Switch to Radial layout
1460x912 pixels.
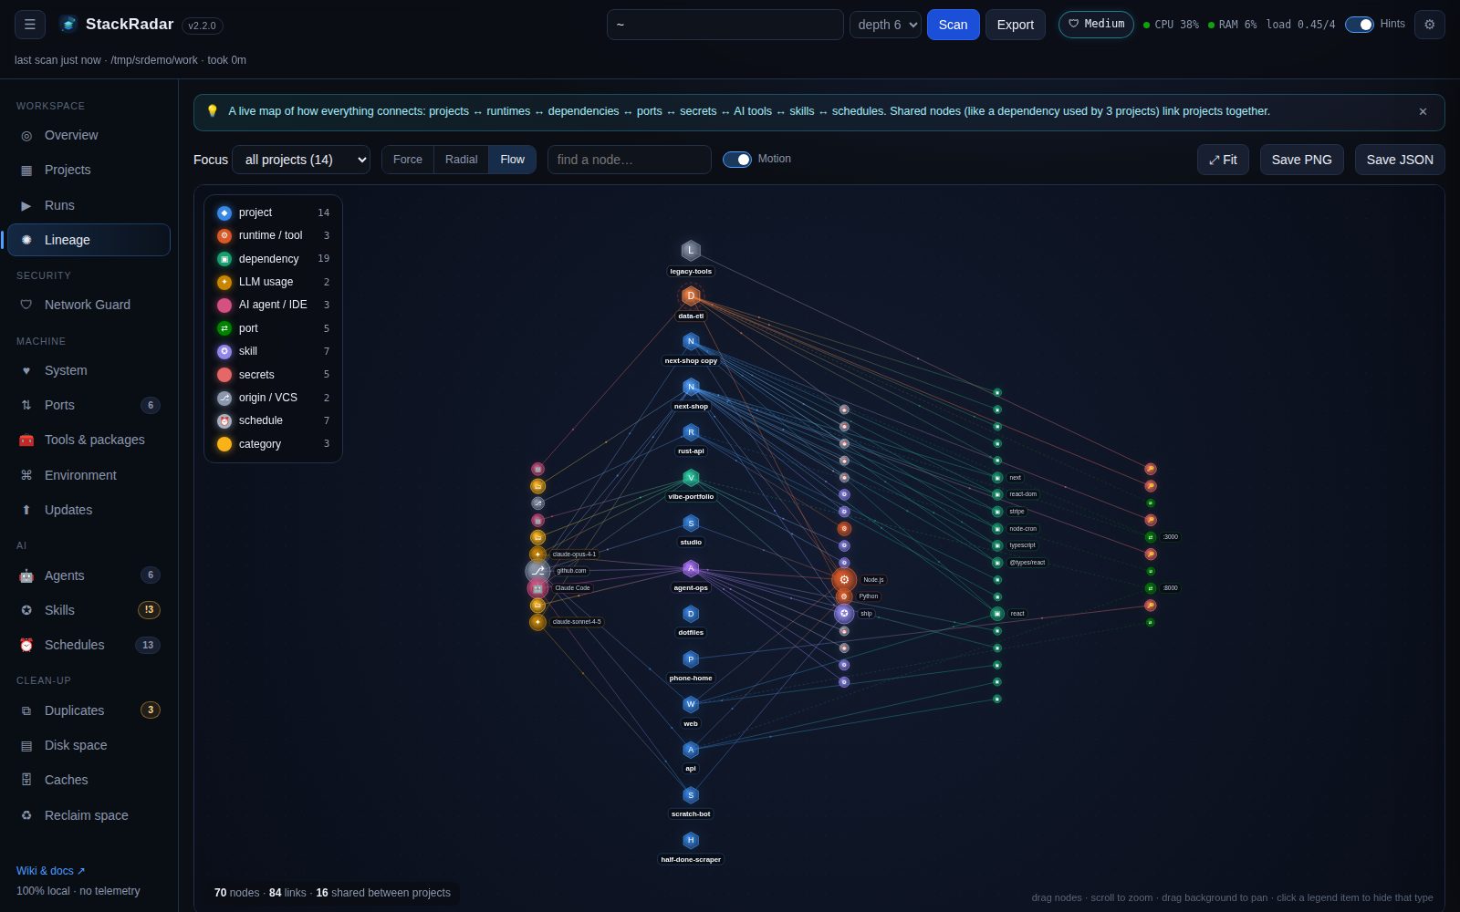461,160
